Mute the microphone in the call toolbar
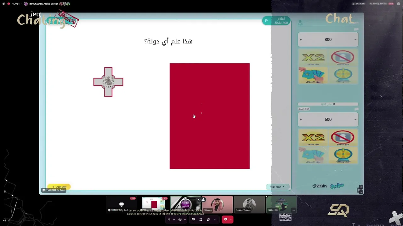Screen dimensions: 403x226 169,220
